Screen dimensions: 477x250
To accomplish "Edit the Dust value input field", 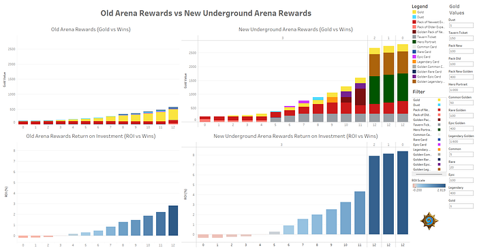I will tap(461, 25).
